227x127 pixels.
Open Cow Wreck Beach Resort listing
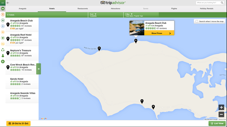point(22,67)
